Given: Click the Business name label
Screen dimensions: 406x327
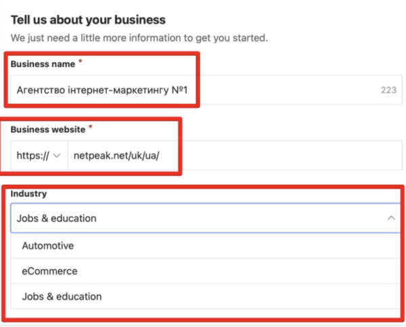Looking at the screenshot, I should (x=43, y=64).
